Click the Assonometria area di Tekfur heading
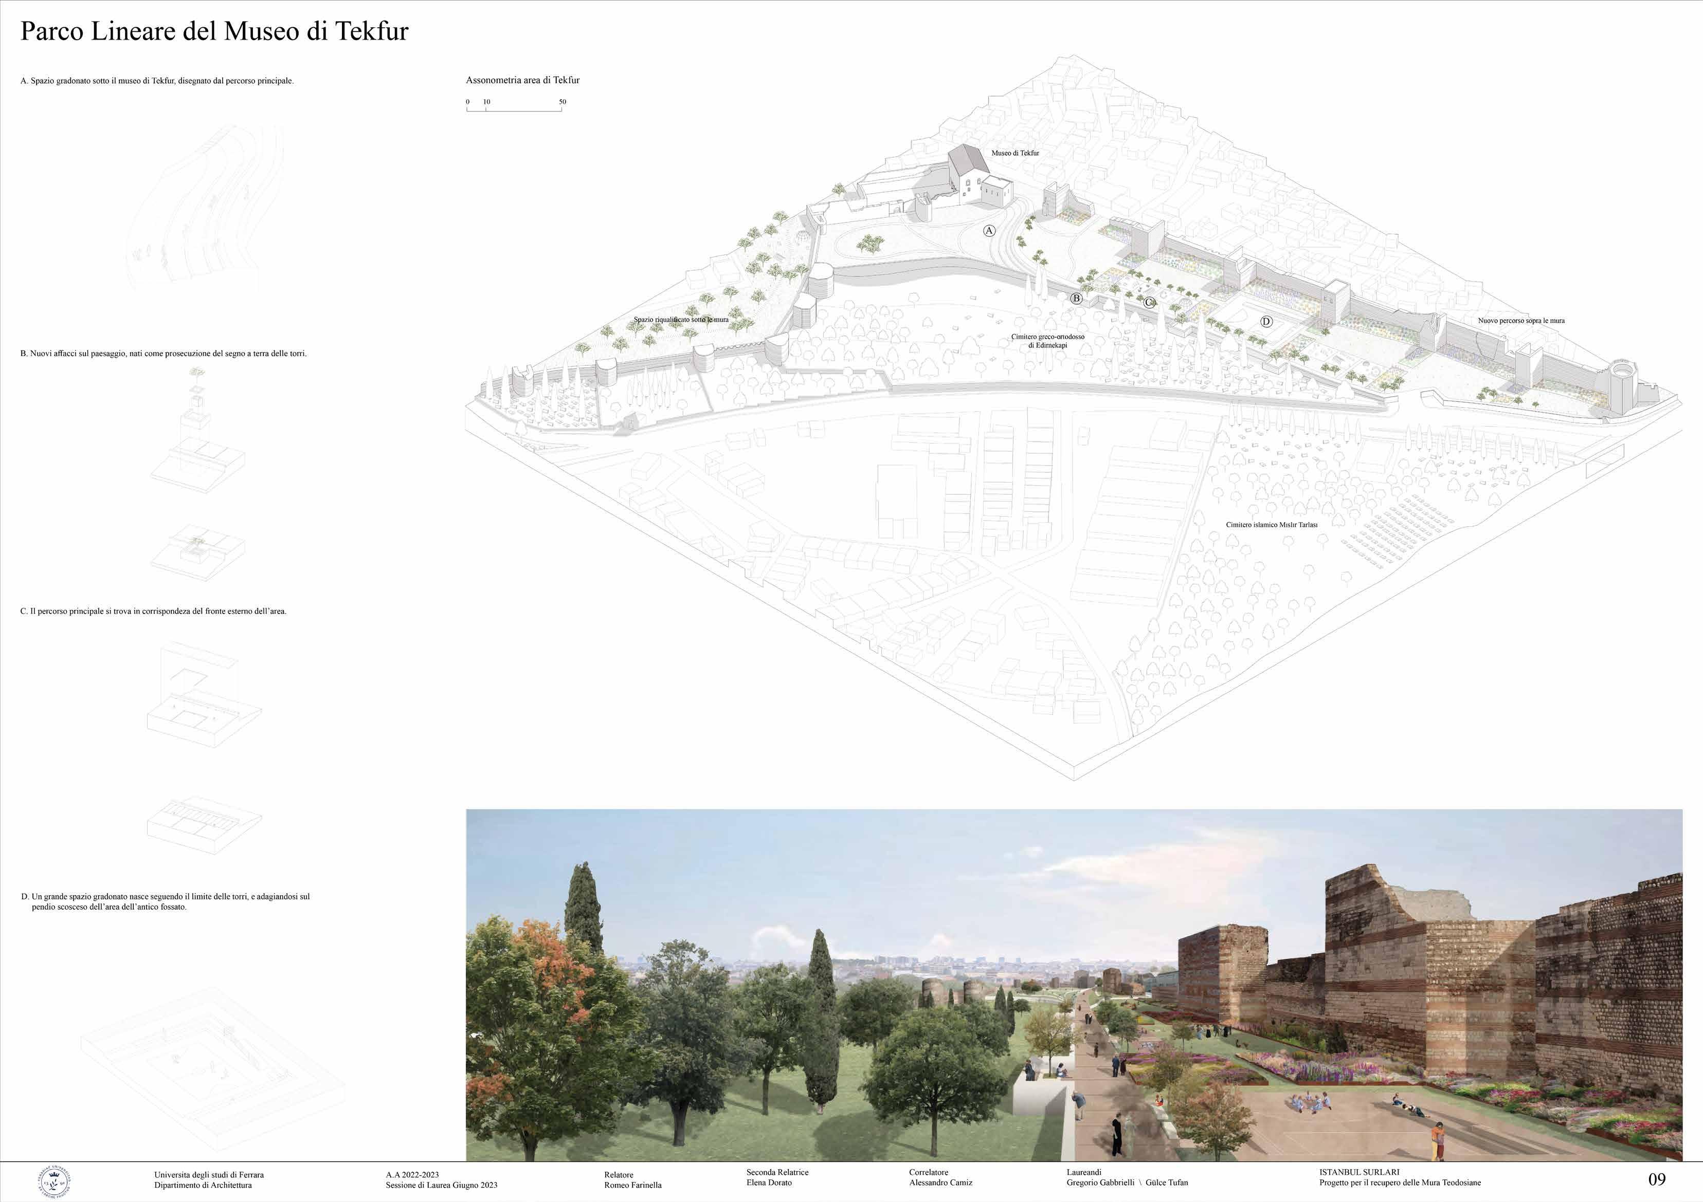 [522, 80]
